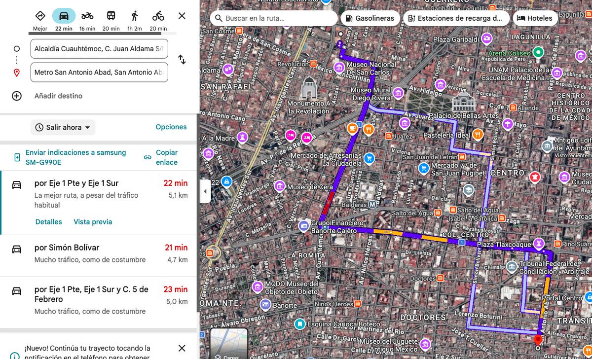This screenshot has height=359, width=592.
Task: Choose the bicycle travel mode icon
Action: (158, 15)
